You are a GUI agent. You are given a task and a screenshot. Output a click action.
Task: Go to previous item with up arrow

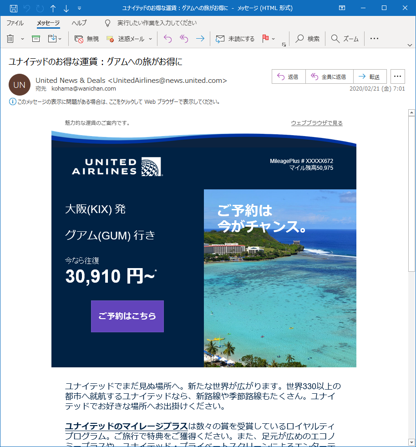53,8
